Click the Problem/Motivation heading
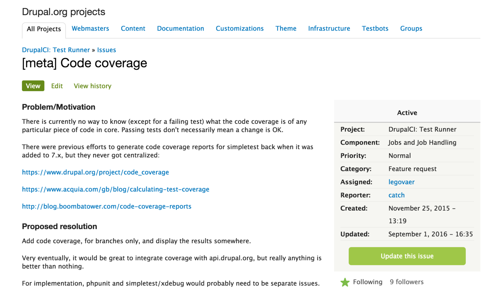The image size is (496, 290). pyautogui.click(x=58, y=107)
